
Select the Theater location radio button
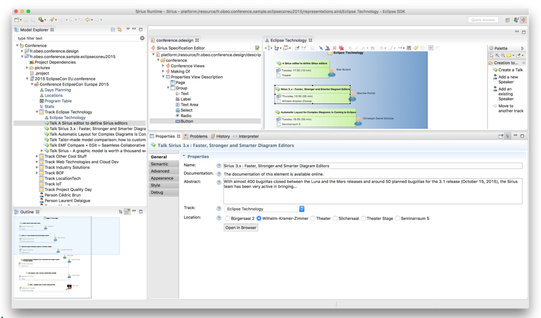pos(313,218)
